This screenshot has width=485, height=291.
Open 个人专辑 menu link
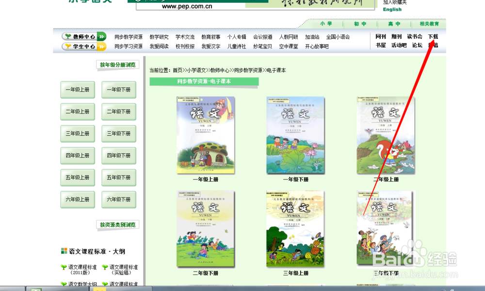coord(237,37)
